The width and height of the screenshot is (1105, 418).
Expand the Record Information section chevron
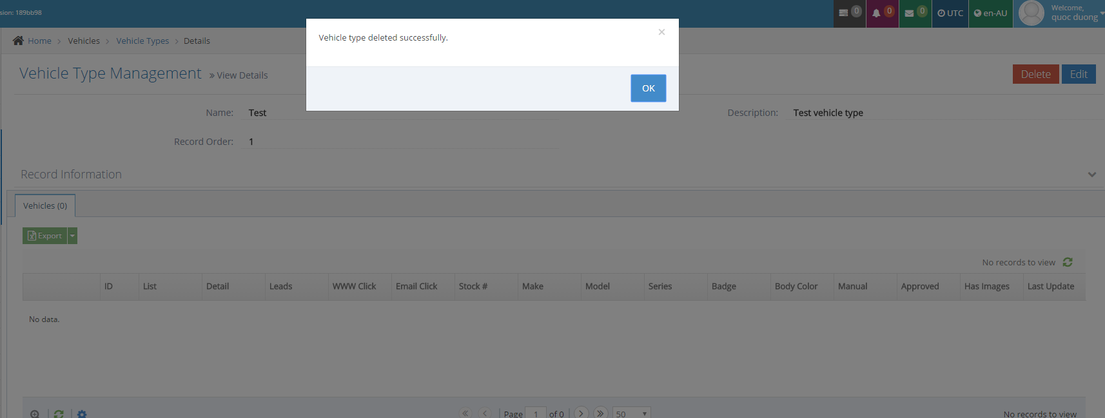pos(1092,175)
